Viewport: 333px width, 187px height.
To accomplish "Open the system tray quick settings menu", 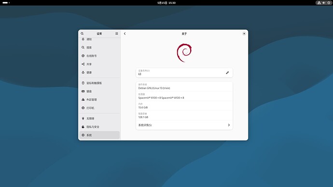I will 324,3.
